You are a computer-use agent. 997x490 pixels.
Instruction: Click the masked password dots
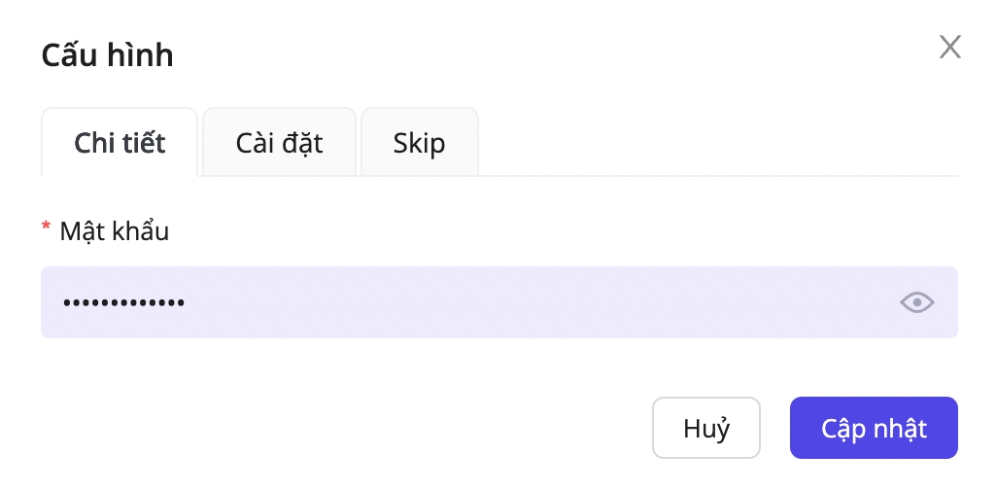tap(124, 303)
